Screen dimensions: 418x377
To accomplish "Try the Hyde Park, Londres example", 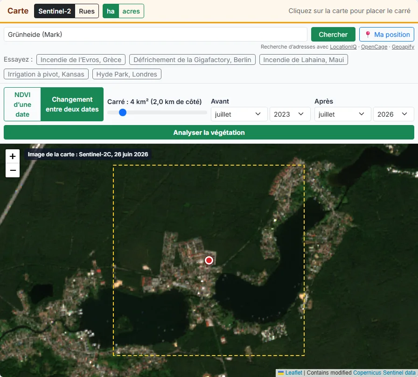I will (126, 74).
